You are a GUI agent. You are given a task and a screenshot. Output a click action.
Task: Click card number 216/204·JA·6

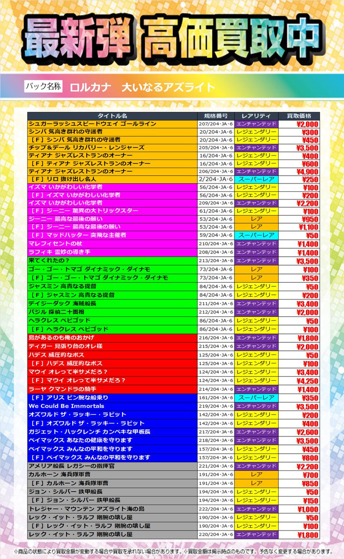pos(216,337)
